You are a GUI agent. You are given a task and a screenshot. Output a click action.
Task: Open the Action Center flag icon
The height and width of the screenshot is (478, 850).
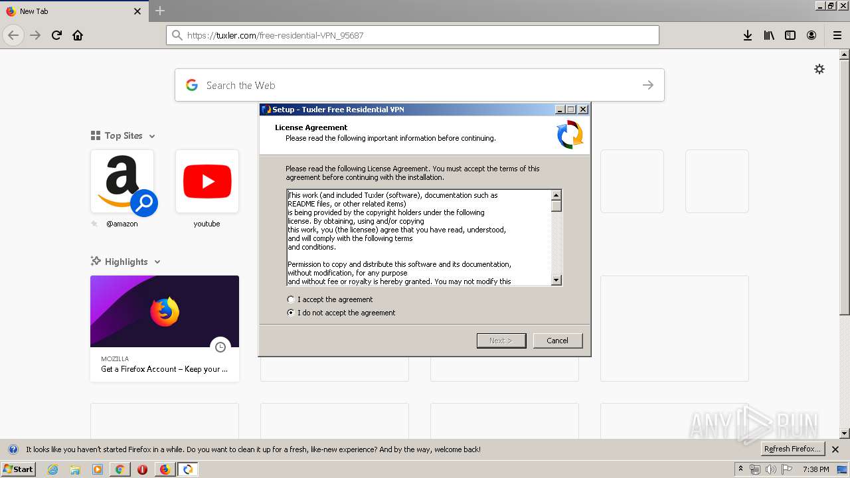coord(787,469)
